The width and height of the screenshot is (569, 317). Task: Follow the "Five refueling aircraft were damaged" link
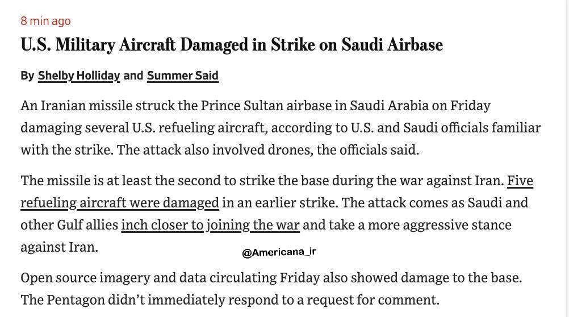(119, 203)
